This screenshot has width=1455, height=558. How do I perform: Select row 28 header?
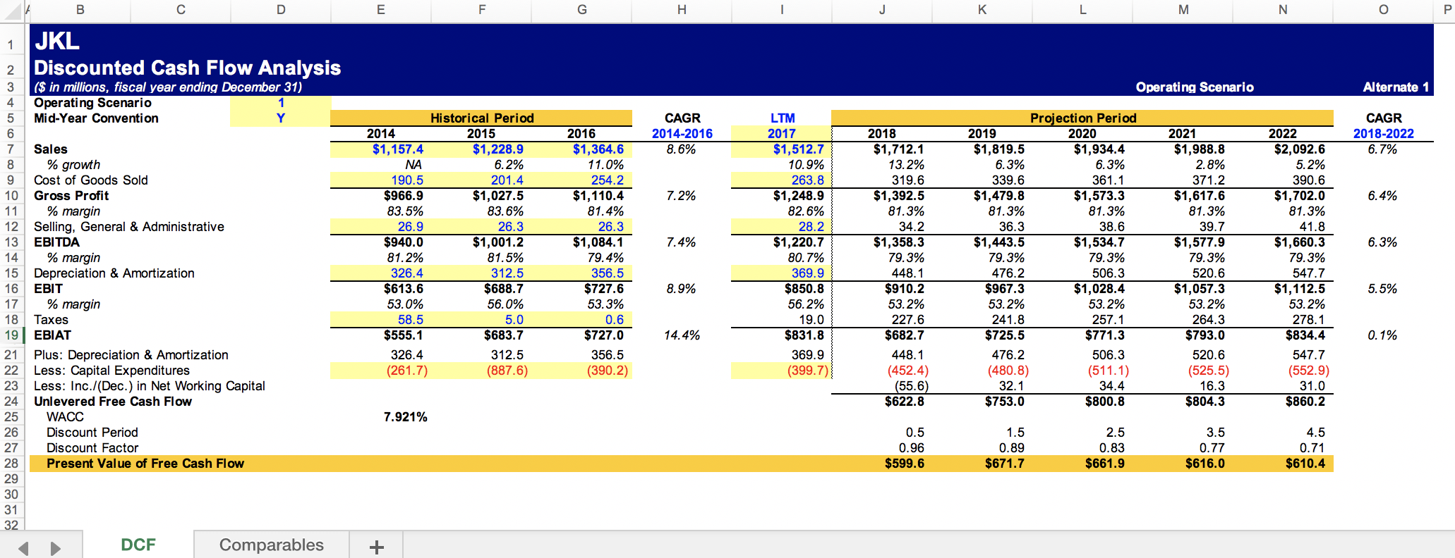point(11,464)
